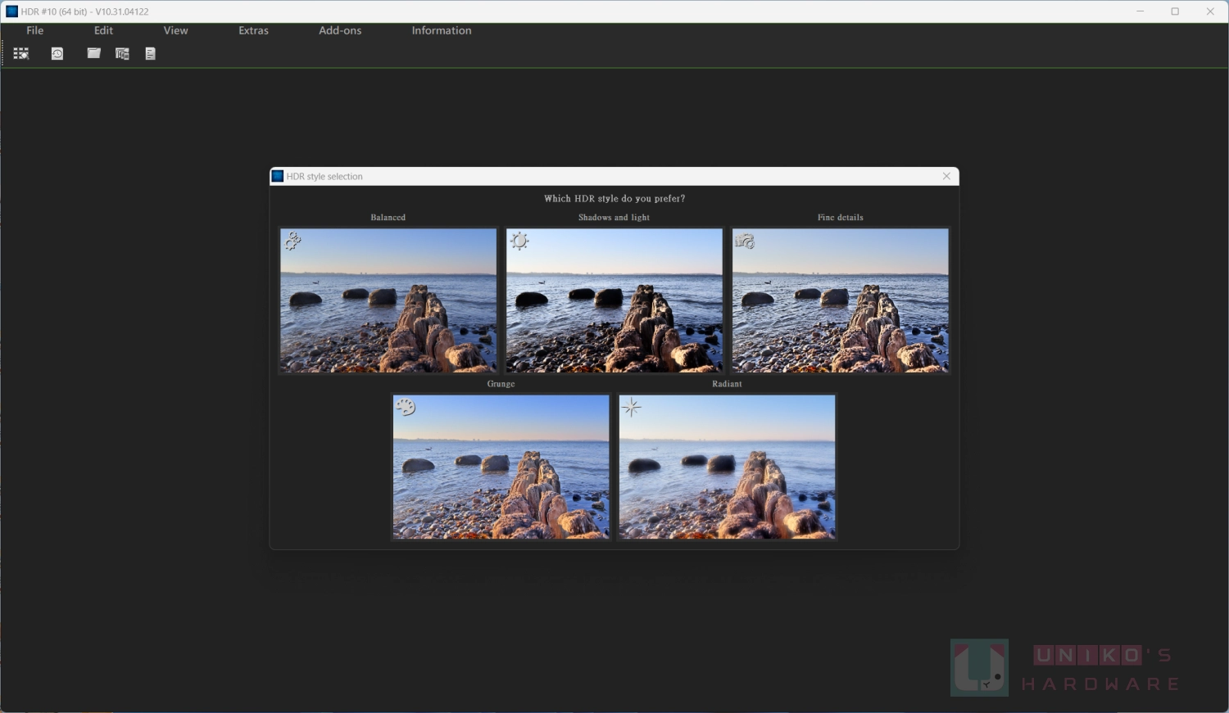
Task: Click the star icon on Radiant preview
Action: click(x=631, y=407)
